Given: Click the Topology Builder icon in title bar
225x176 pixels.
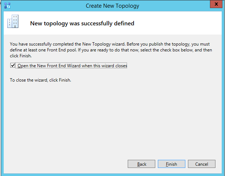Looking at the screenshot, I should click(x=7, y=6).
